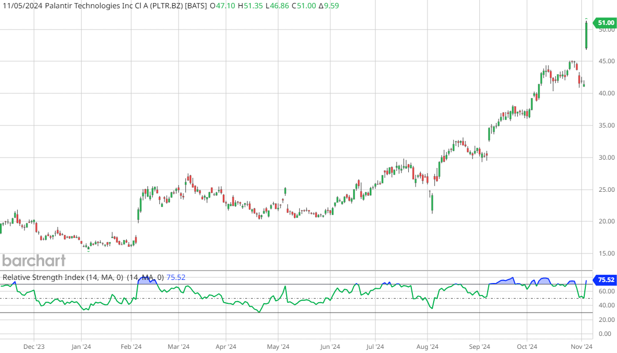Click the green 51.00 price label

pyautogui.click(x=605, y=23)
